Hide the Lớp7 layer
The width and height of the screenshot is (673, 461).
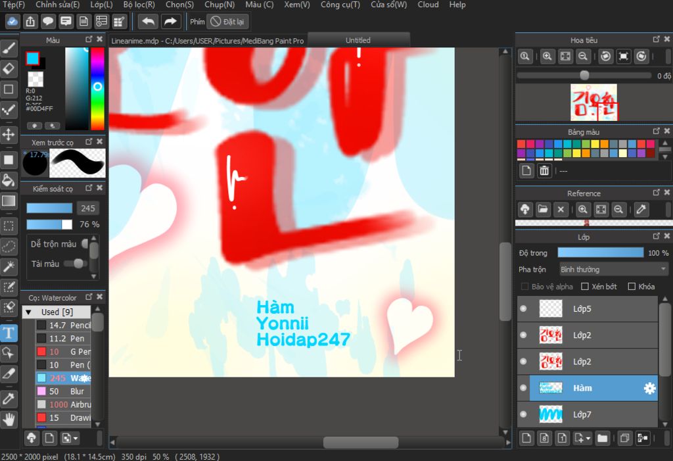[523, 414]
